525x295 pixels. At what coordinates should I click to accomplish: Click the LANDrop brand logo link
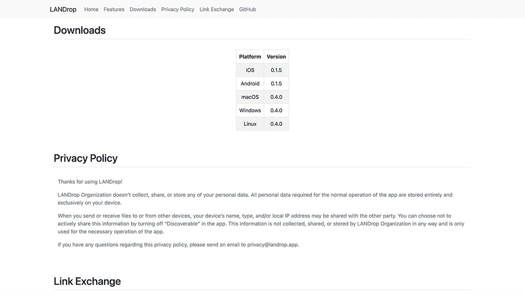point(63,9)
